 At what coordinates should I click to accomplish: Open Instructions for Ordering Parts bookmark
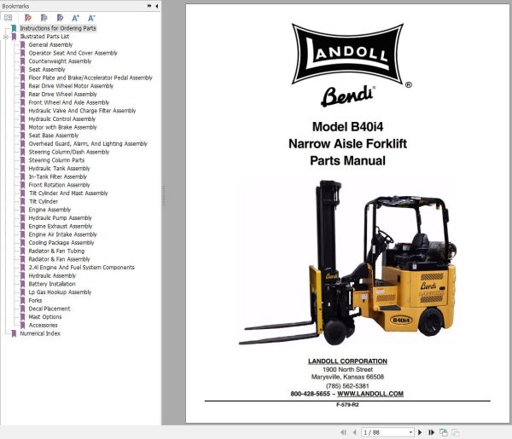(58, 28)
